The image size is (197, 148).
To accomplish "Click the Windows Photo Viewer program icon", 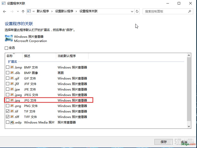I will coord(9,38).
